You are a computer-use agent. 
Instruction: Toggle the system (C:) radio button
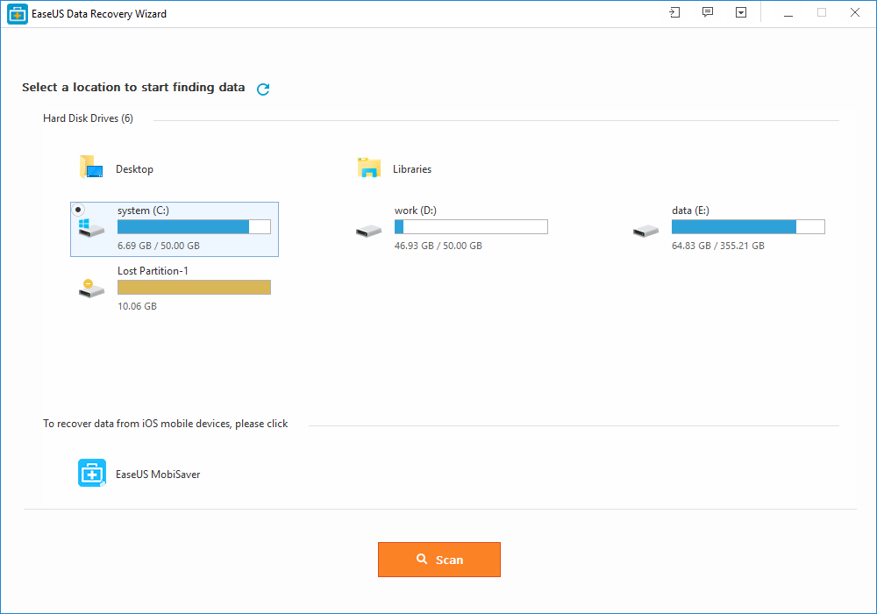coord(78,210)
